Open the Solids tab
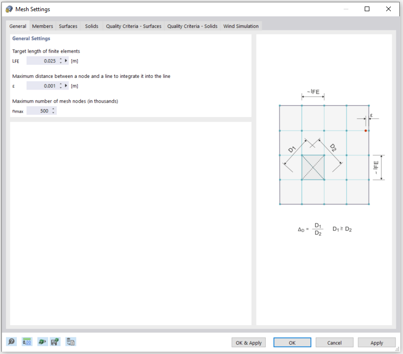 pyautogui.click(x=92, y=26)
